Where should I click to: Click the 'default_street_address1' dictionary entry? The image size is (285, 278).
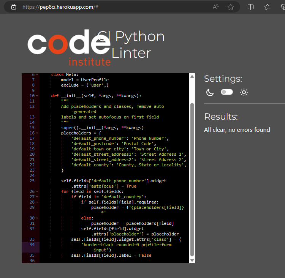click(129, 154)
